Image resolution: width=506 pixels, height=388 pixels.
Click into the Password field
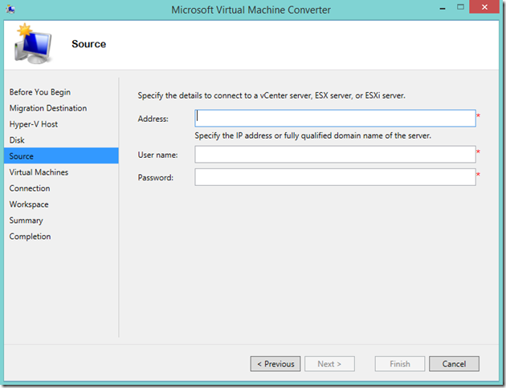point(335,177)
